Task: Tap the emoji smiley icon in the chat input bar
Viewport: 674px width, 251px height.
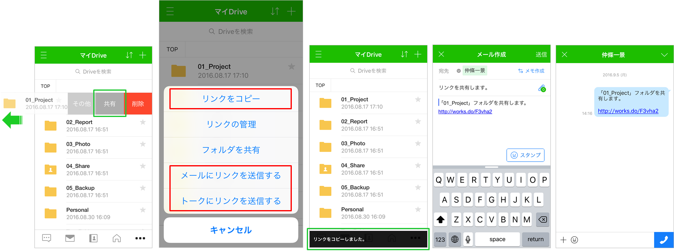Action: pos(574,240)
